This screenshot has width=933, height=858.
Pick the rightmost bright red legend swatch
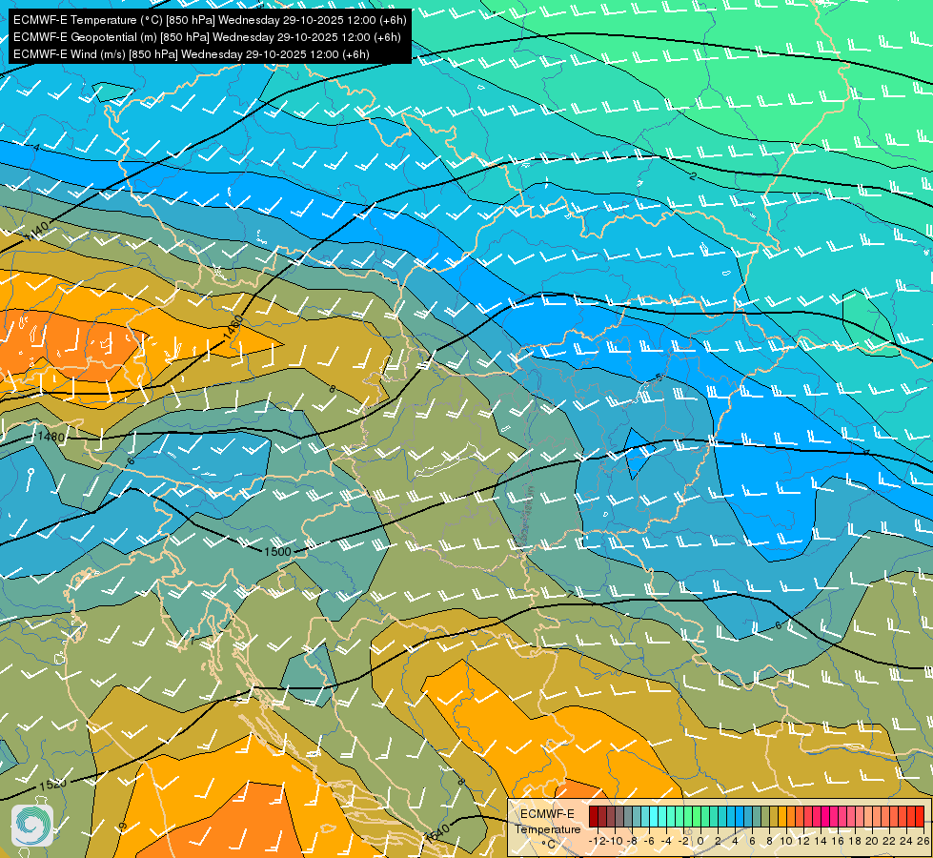(920, 816)
